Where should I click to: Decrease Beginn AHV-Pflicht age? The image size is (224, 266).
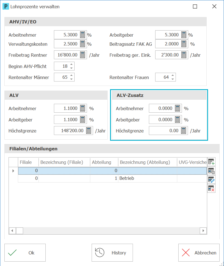tap(71, 68)
